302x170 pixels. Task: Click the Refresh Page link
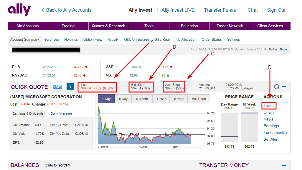(278, 50)
